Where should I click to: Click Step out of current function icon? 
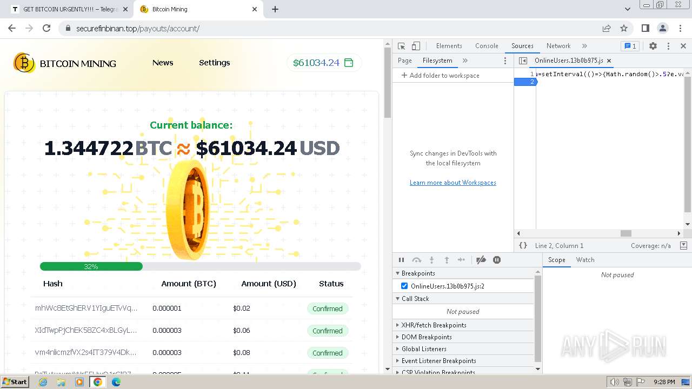pyautogui.click(x=447, y=260)
